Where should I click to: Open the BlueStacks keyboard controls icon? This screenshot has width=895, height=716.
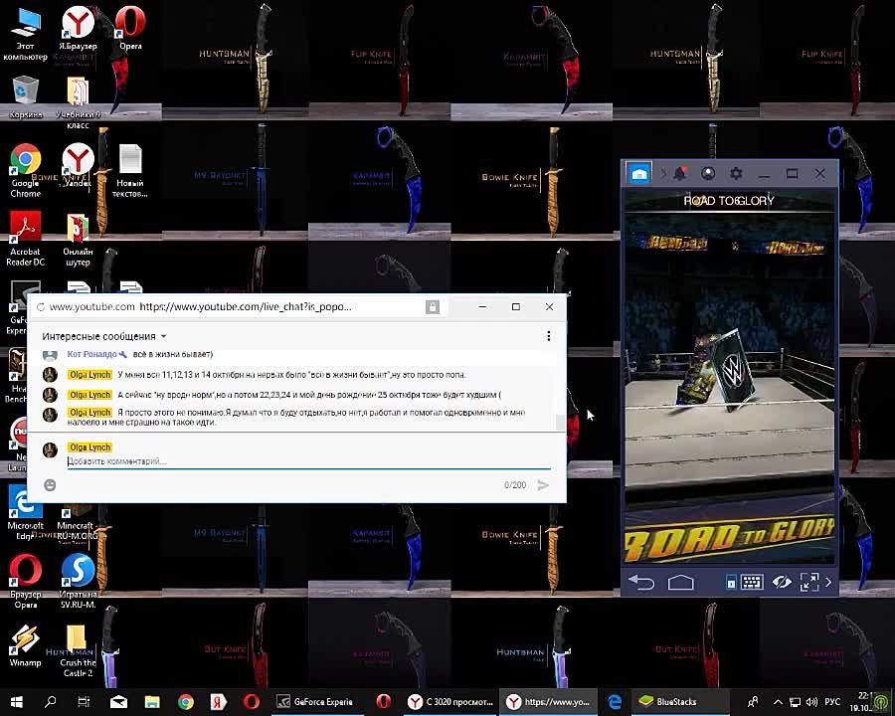(x=751, y=583)
